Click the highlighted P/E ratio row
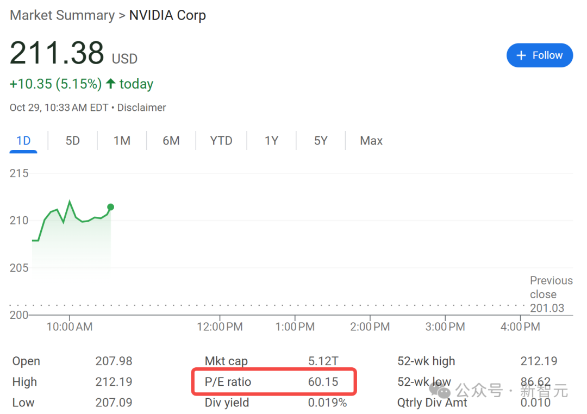This screenshot has height=414, width=587. pos(274,382)
